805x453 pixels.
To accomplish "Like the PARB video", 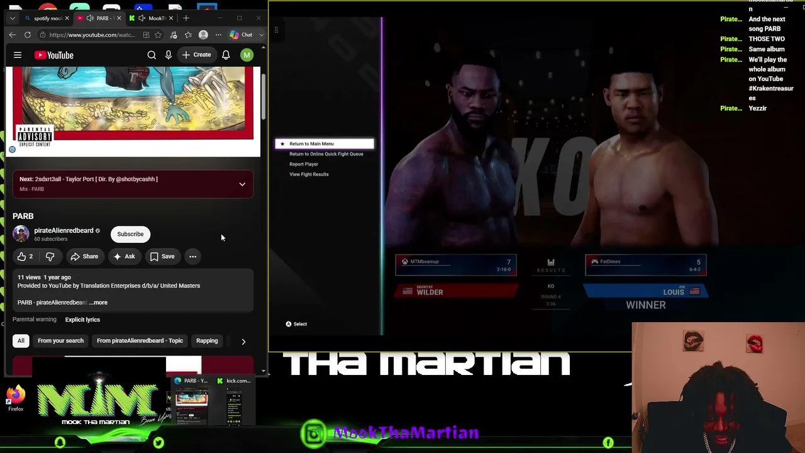I will [25, 257].
